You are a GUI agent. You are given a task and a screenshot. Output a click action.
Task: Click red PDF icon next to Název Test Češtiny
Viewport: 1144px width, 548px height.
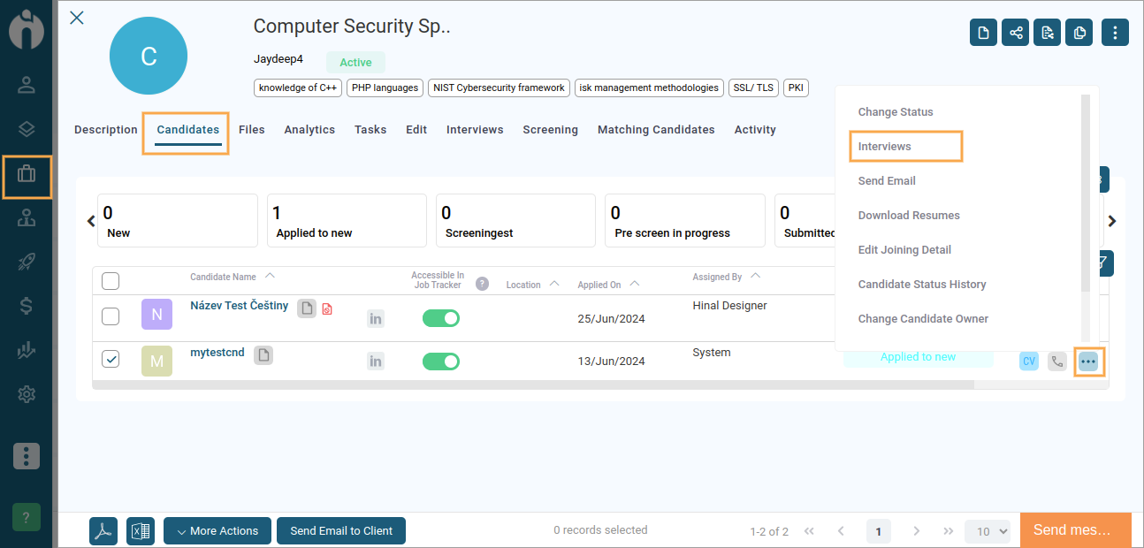pos(327,308)
